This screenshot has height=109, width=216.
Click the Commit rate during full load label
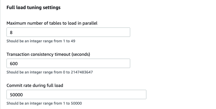tap(35, 85)
